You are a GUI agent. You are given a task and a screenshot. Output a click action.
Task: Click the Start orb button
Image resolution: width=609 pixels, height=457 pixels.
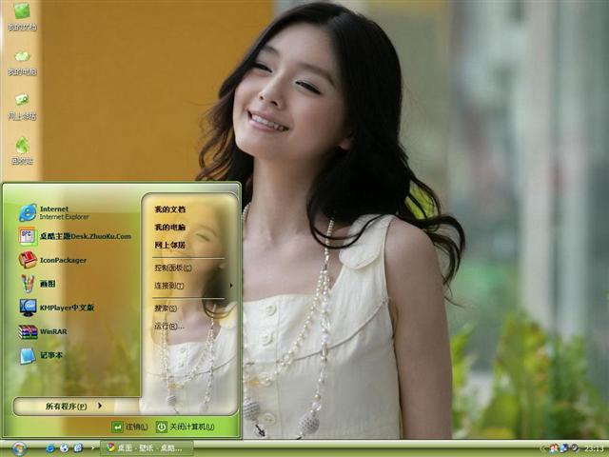click(x=18, y=448)
